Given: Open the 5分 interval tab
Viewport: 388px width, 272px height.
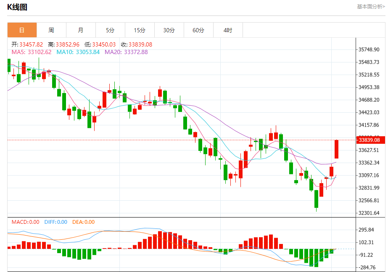Looking at the screenshot, I should 111,30.
